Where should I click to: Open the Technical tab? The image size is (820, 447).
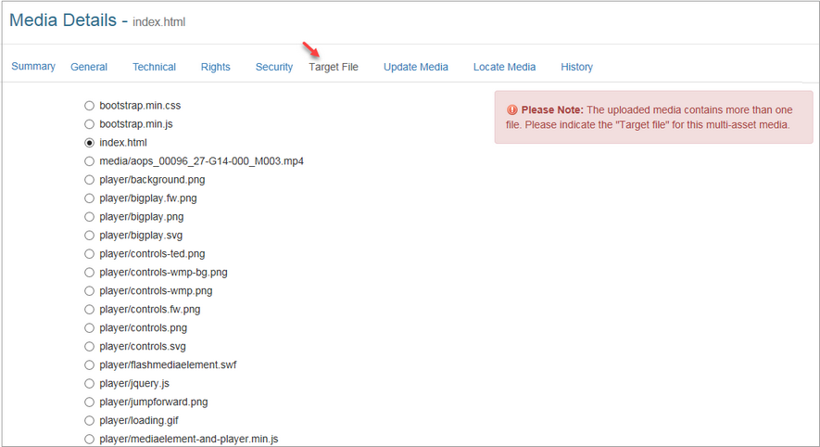tap(154, 67)
